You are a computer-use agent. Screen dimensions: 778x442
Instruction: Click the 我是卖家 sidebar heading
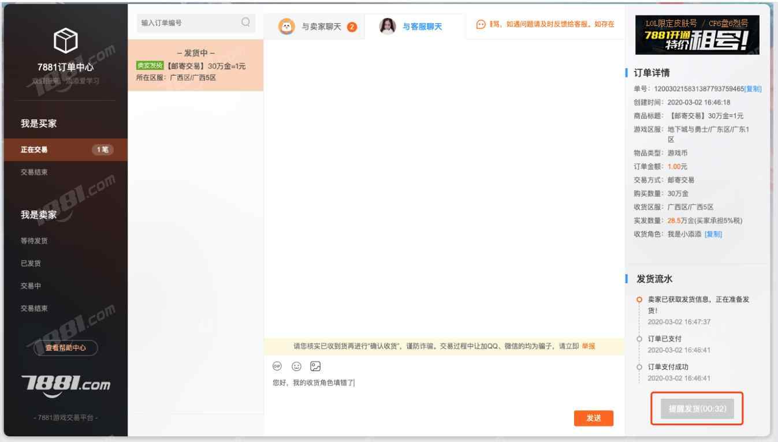click(x=38, y=214)
